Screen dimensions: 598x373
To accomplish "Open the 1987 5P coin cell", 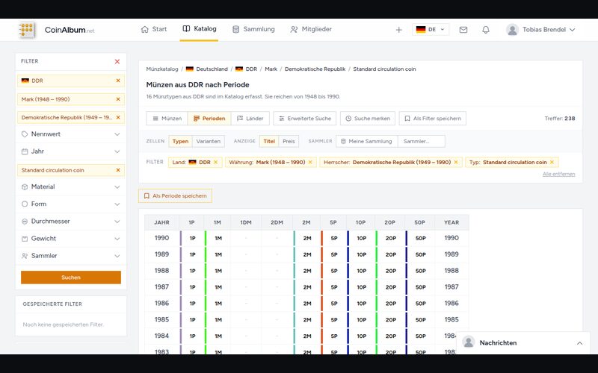I will [x=333, y=287].
